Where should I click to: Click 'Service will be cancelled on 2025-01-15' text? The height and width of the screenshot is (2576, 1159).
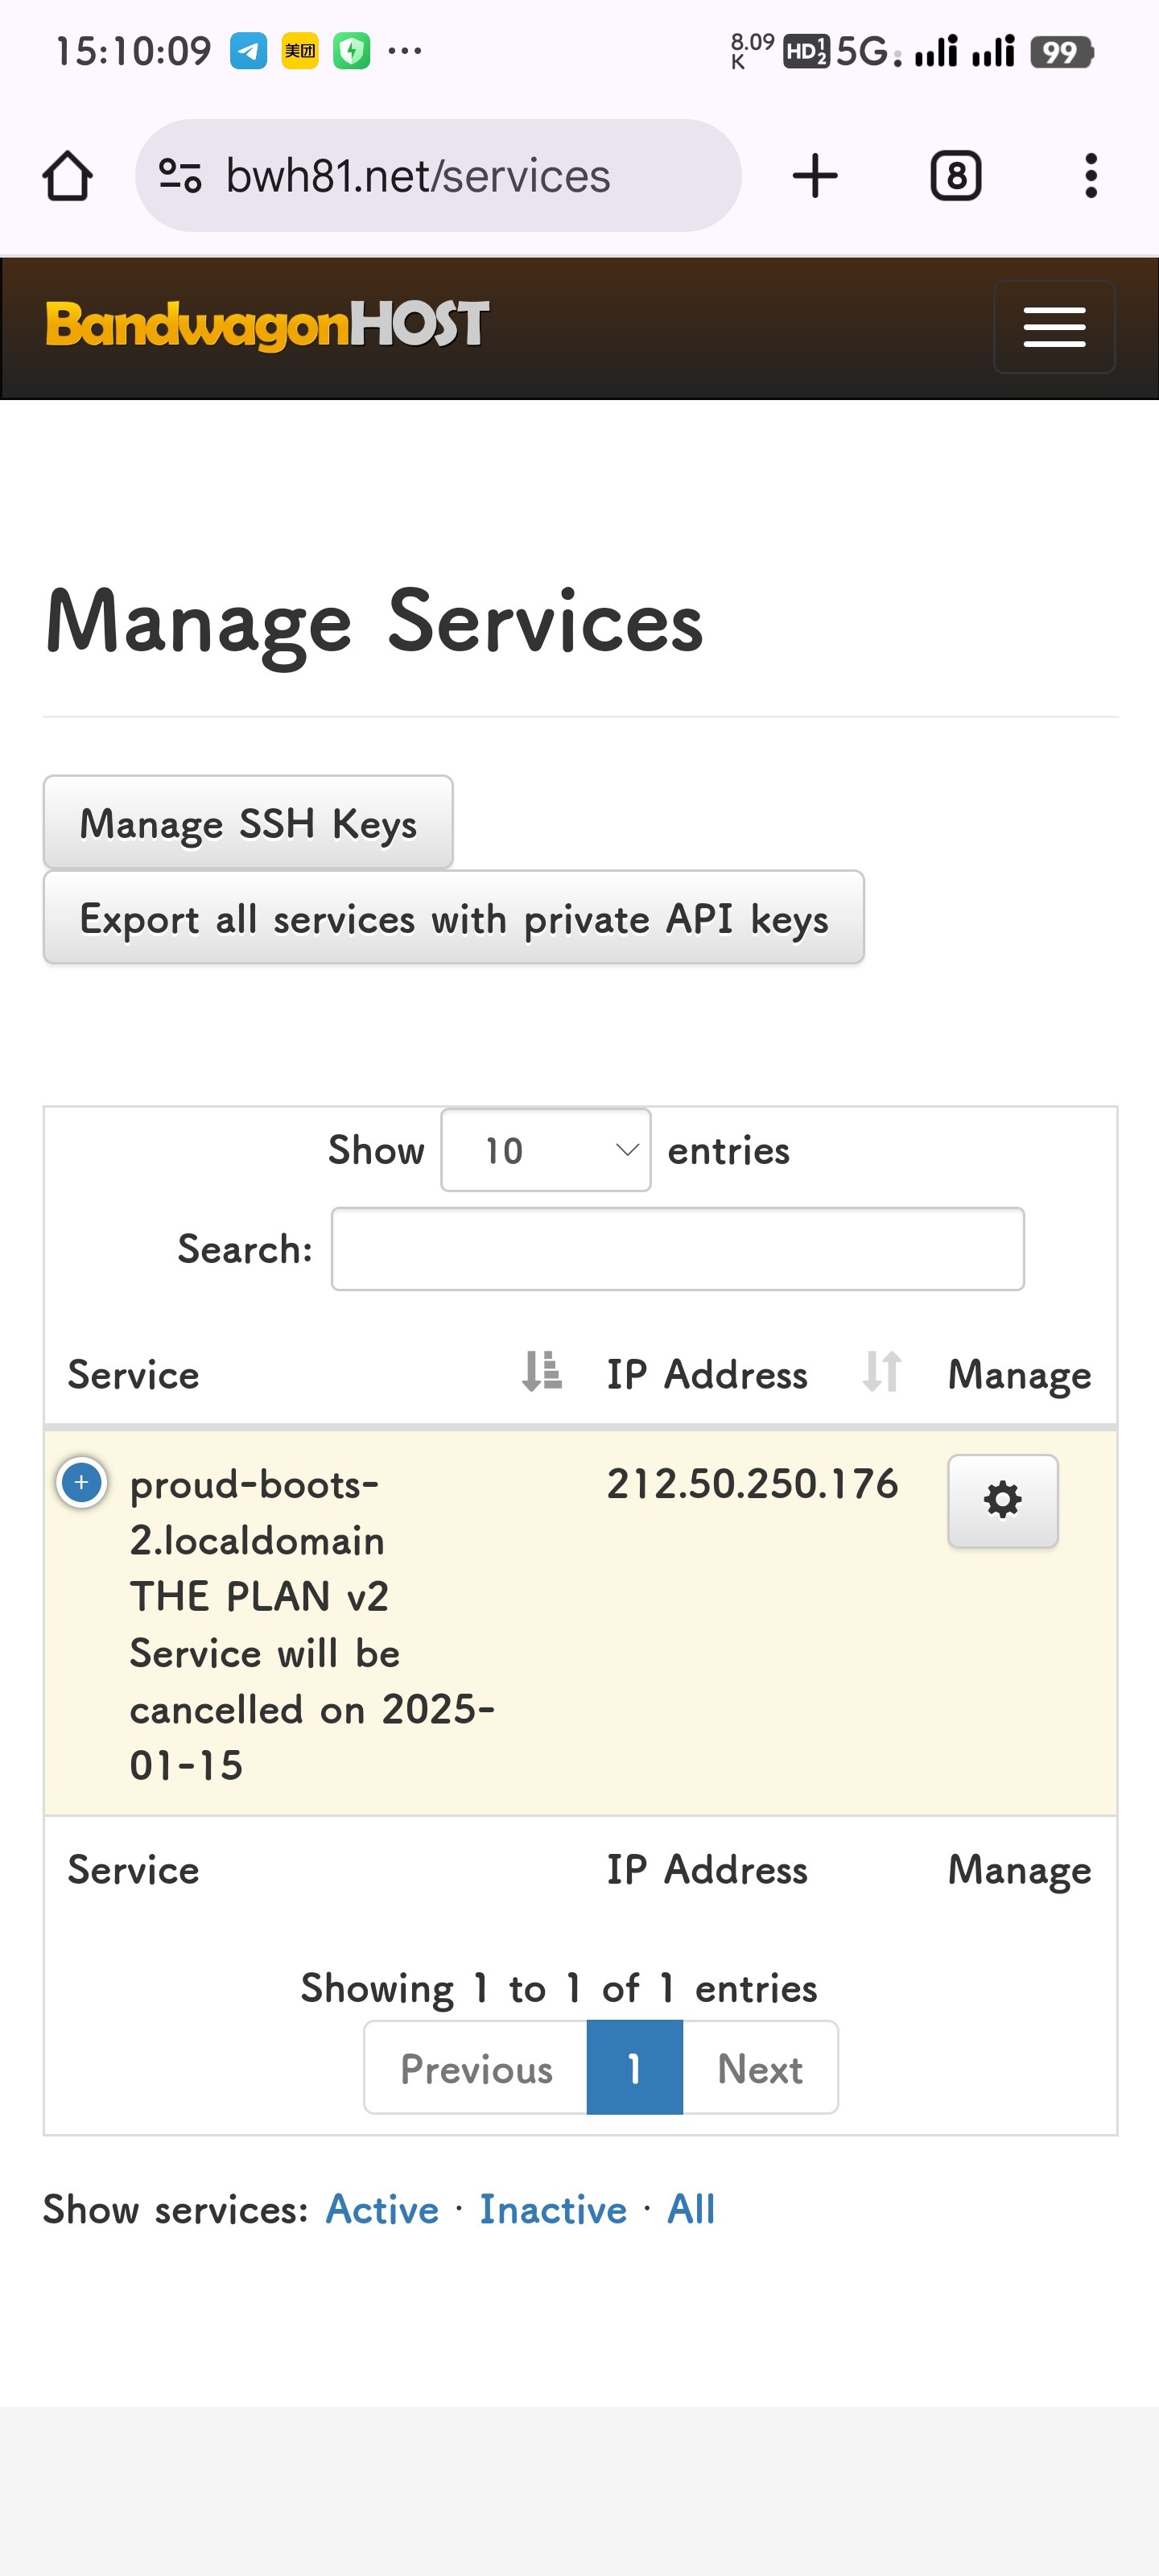pyautogui.click(x=312, y=1709)
